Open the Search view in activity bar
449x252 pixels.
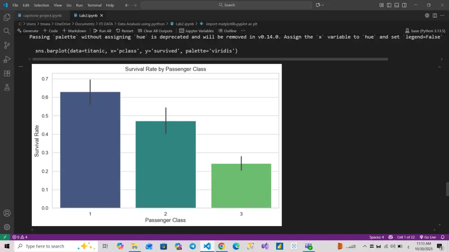tap(7, 31)
